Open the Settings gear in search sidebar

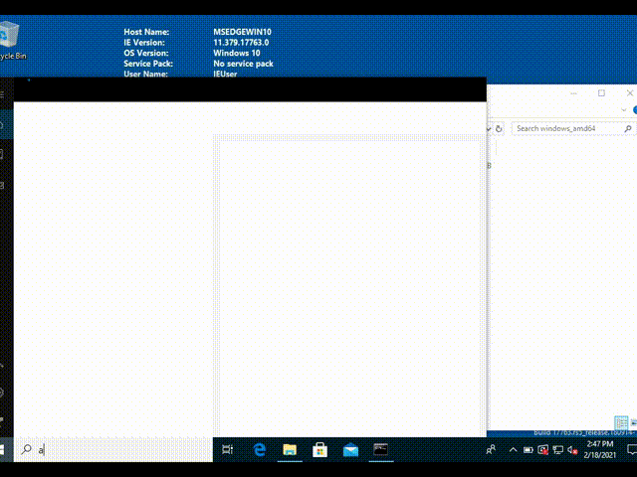[2, 393]
